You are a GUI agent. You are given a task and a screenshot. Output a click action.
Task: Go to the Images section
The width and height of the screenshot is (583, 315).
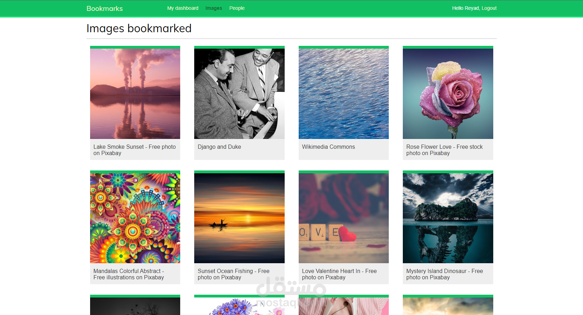coord(213,8)
